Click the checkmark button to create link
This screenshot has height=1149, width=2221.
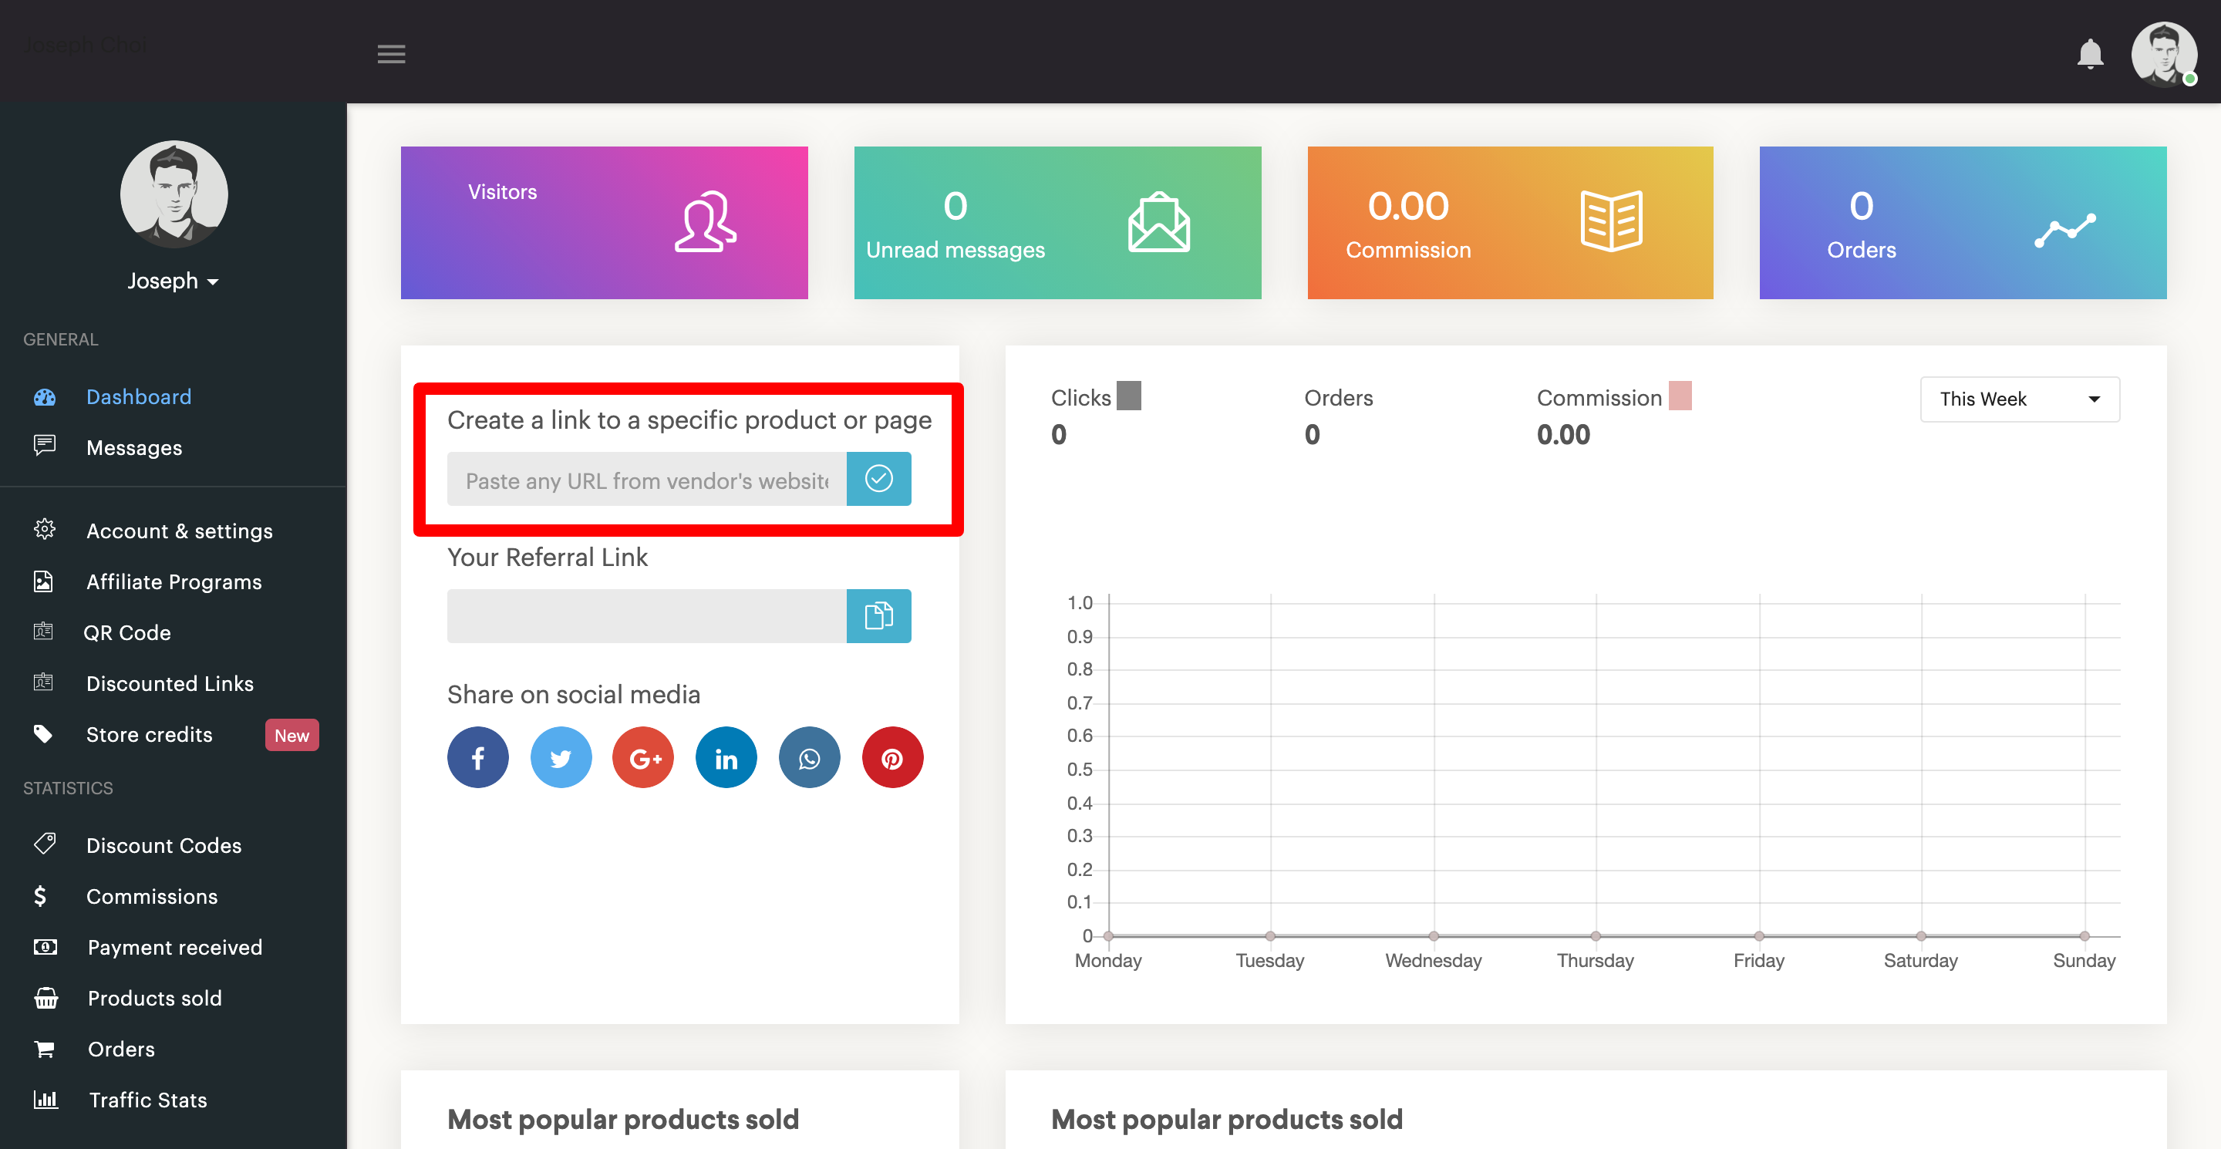[x=878, y=479]
